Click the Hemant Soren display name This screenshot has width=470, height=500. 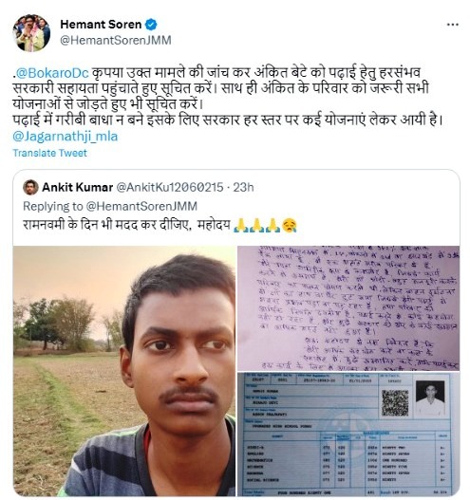pyautogui.click(x=101, y=25)
